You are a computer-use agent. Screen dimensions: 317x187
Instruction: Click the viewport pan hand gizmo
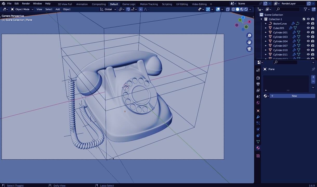pos(249,42)
